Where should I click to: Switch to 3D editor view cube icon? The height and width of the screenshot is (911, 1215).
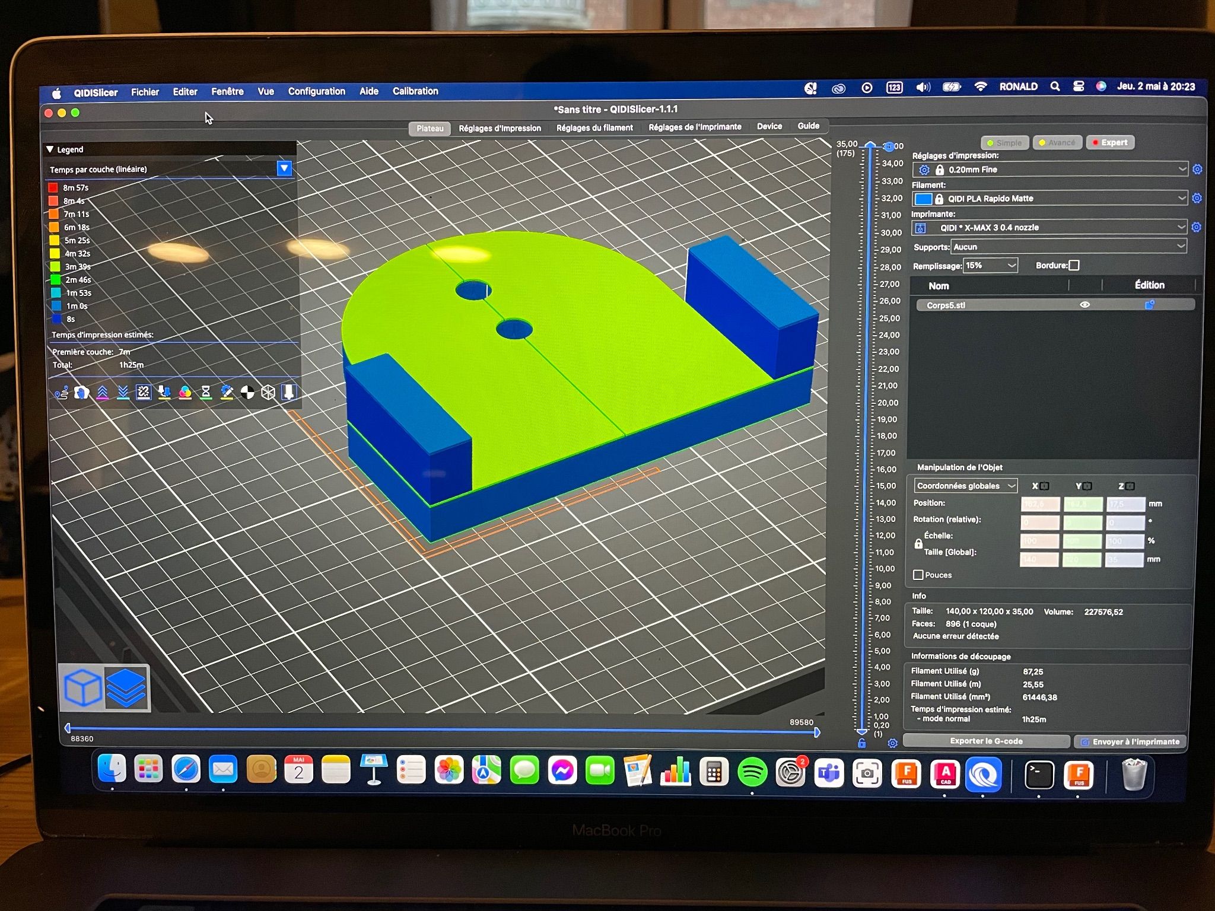pyautogui.click(x=82, y=688)
